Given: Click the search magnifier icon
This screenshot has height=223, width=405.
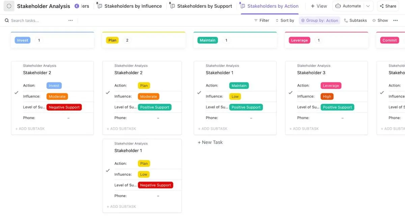Looking at the screenshot, I should [7, 21].
